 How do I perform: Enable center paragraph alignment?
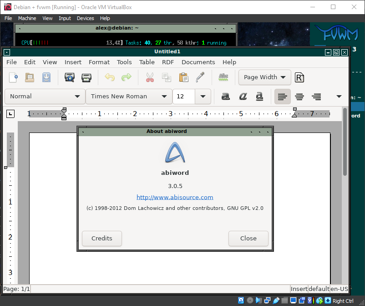(x=299, y=97)
